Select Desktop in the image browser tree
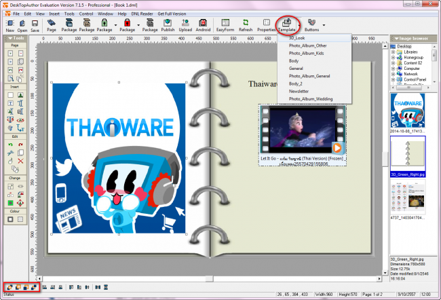Viewport: 441px width, 300px height. pos(404,46)
